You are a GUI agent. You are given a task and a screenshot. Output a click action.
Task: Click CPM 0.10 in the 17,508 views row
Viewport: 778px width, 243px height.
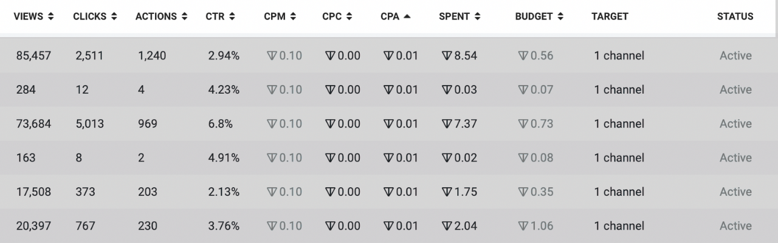click(284, 192)
